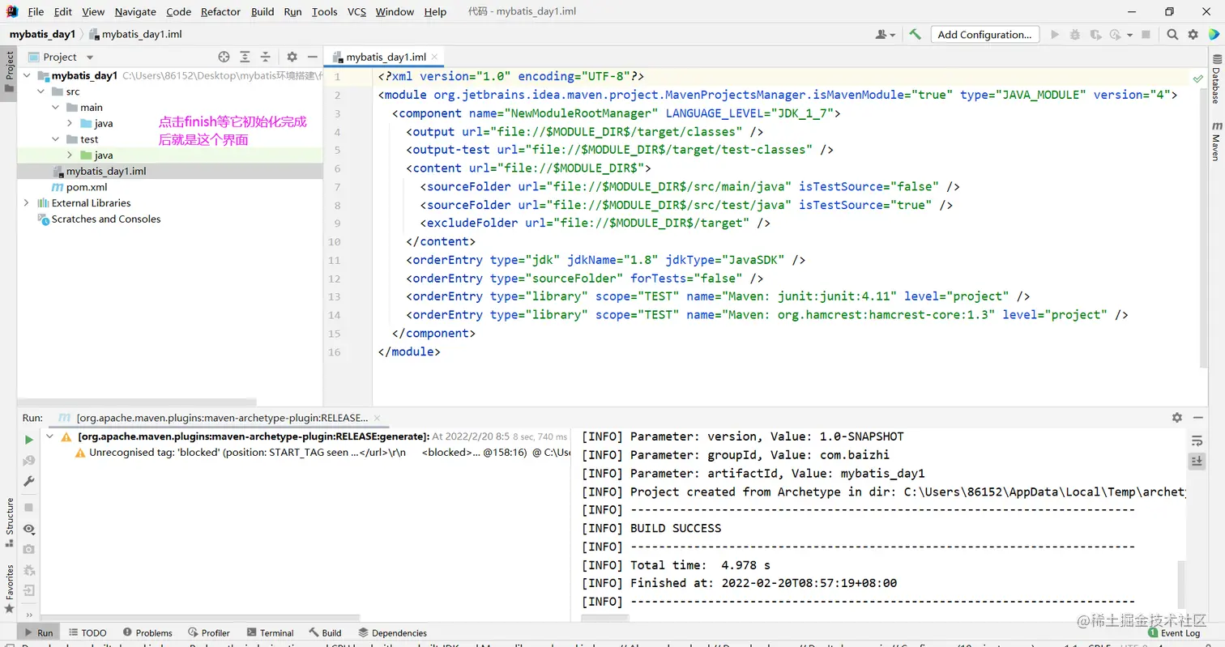Click Expand All in Project panel
1225x647 pixels.
click(245, 57)
